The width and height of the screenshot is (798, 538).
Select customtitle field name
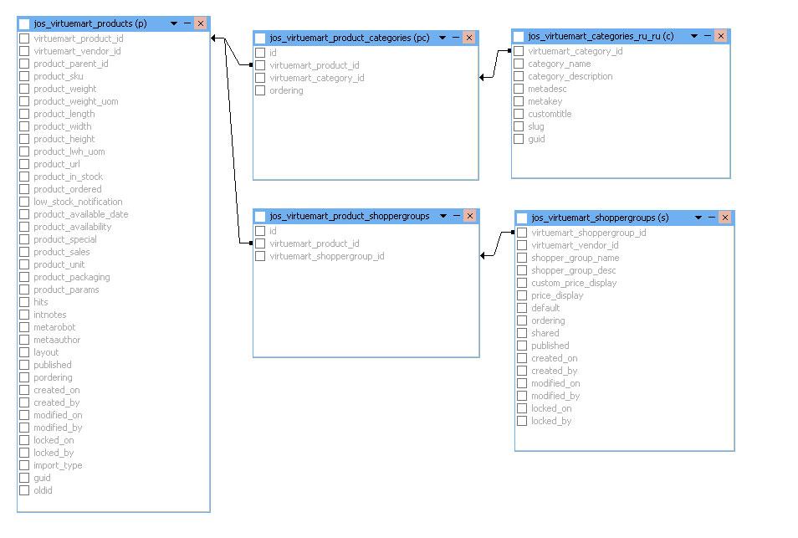pos(550,114)
